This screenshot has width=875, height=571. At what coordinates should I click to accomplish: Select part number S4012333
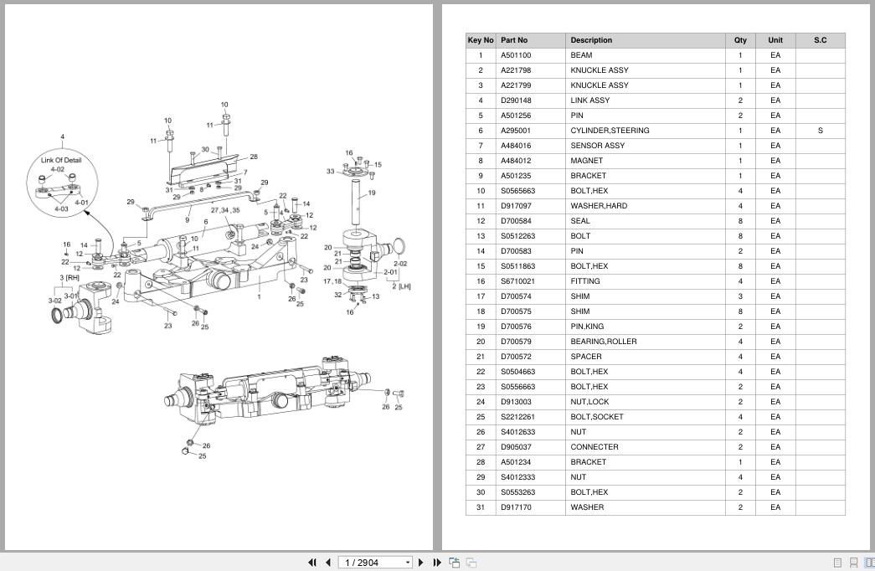point(517,477)
